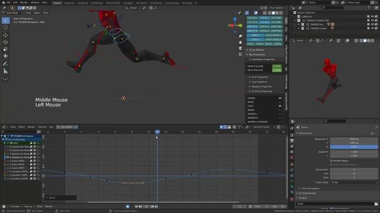Enable the Render Region checkbox
The image size is (380, 213).
coord(331,160)
